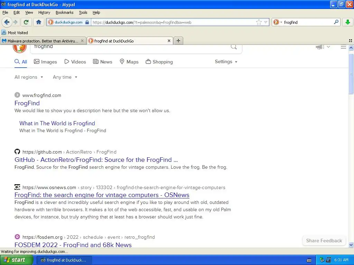This screenshot has height=265, width=354.
Task: Open the megaphone announcements dropdown
Action: pyautogui.click(x=323, y=47)
